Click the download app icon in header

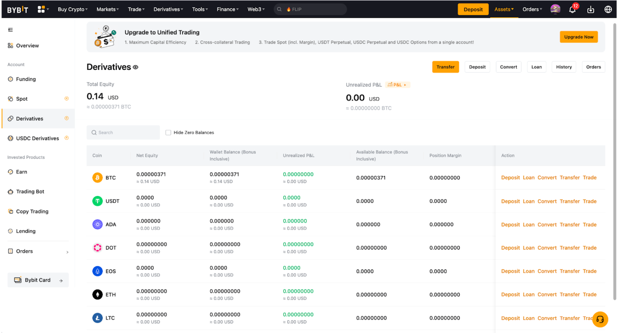[x=591, y=10]
